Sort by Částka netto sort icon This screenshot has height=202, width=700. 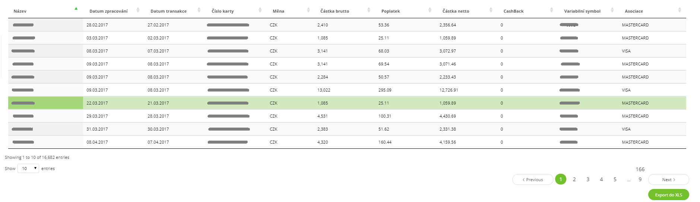(491, 10)
